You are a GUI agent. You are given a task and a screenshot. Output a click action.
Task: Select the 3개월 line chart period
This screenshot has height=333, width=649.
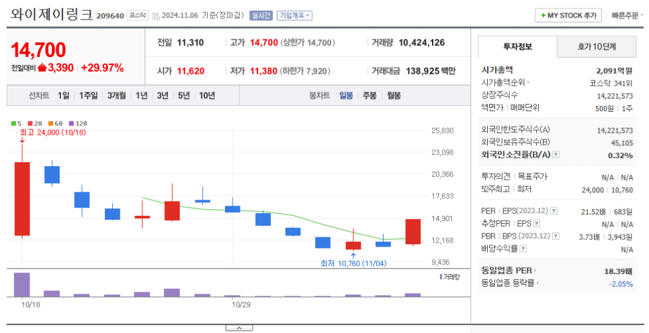(x=117, y=96)
